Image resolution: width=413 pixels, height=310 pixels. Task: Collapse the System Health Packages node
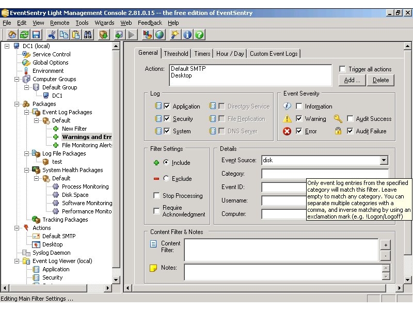27,170
